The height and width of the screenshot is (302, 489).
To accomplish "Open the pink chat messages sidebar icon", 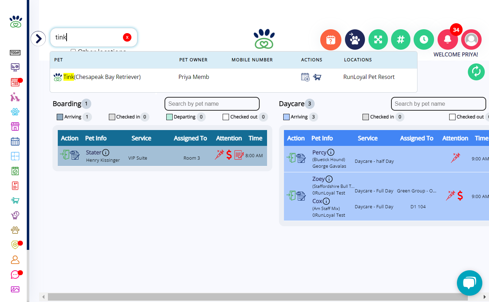I will 15,275.
